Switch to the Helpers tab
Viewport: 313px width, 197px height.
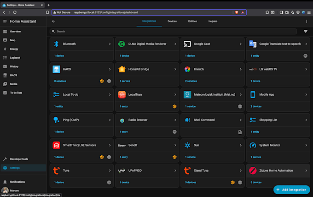click(x=213, y=21)
